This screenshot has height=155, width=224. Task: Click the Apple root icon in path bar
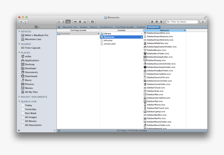[59, 27]
